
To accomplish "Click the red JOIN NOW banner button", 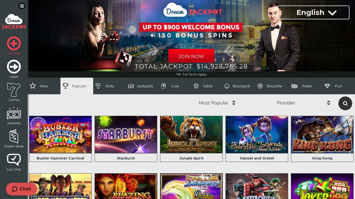I will coord(191,56).
